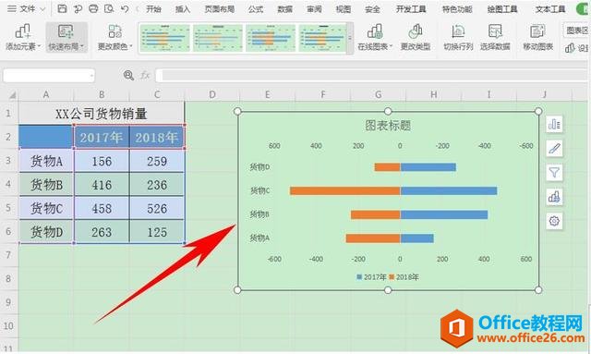Click the cell containing 125
The image size is (591, 354).
157,232
